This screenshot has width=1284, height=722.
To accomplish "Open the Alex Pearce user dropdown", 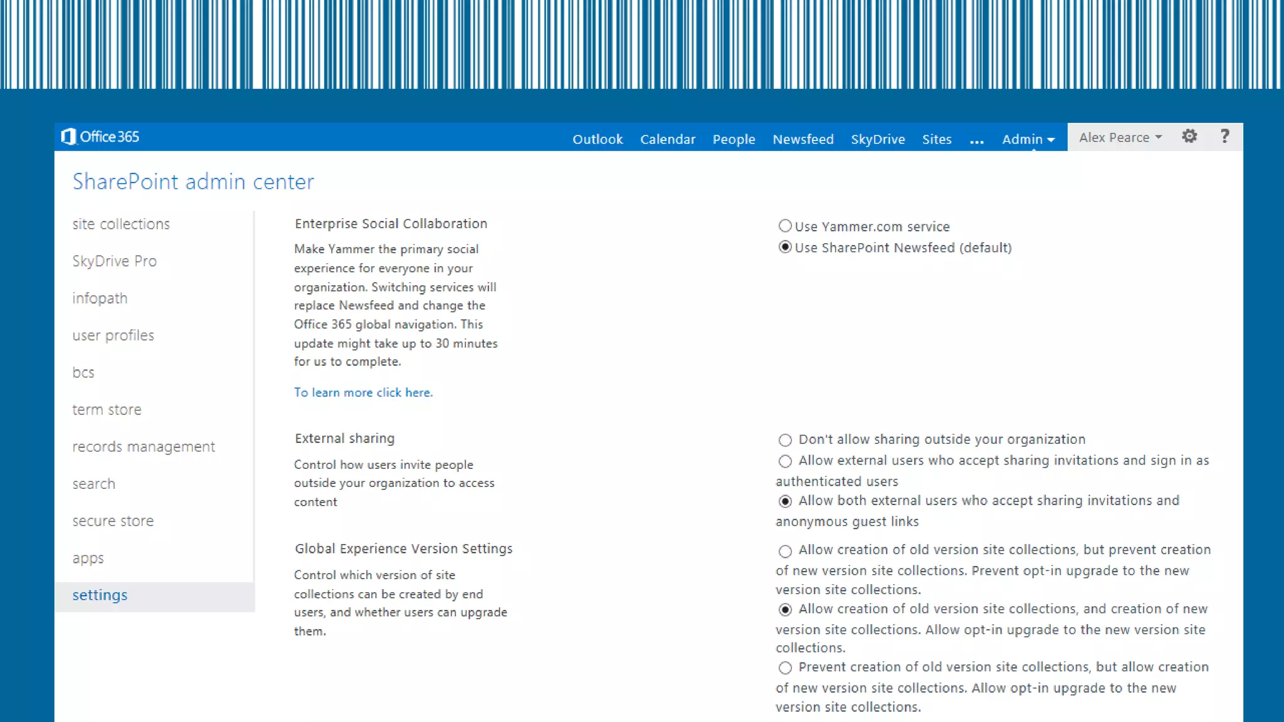I will 1120,137.
